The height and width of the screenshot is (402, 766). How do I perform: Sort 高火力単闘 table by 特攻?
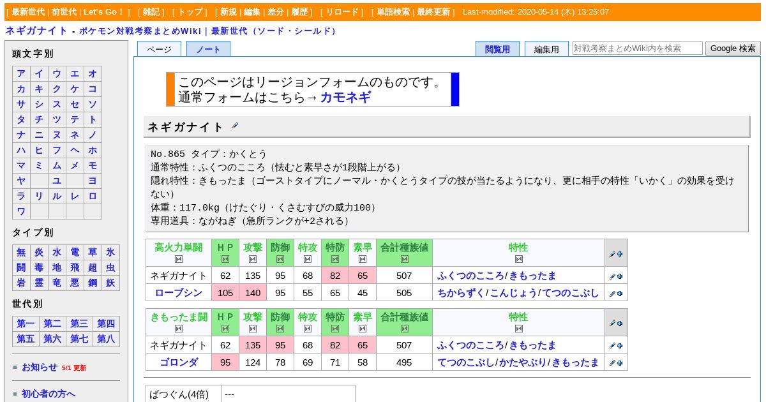(308, 259)
